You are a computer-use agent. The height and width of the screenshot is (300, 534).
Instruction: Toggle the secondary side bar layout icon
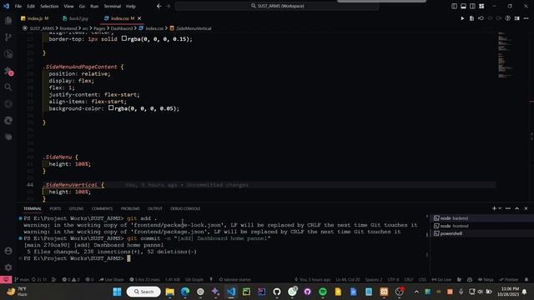pos(472,6)
